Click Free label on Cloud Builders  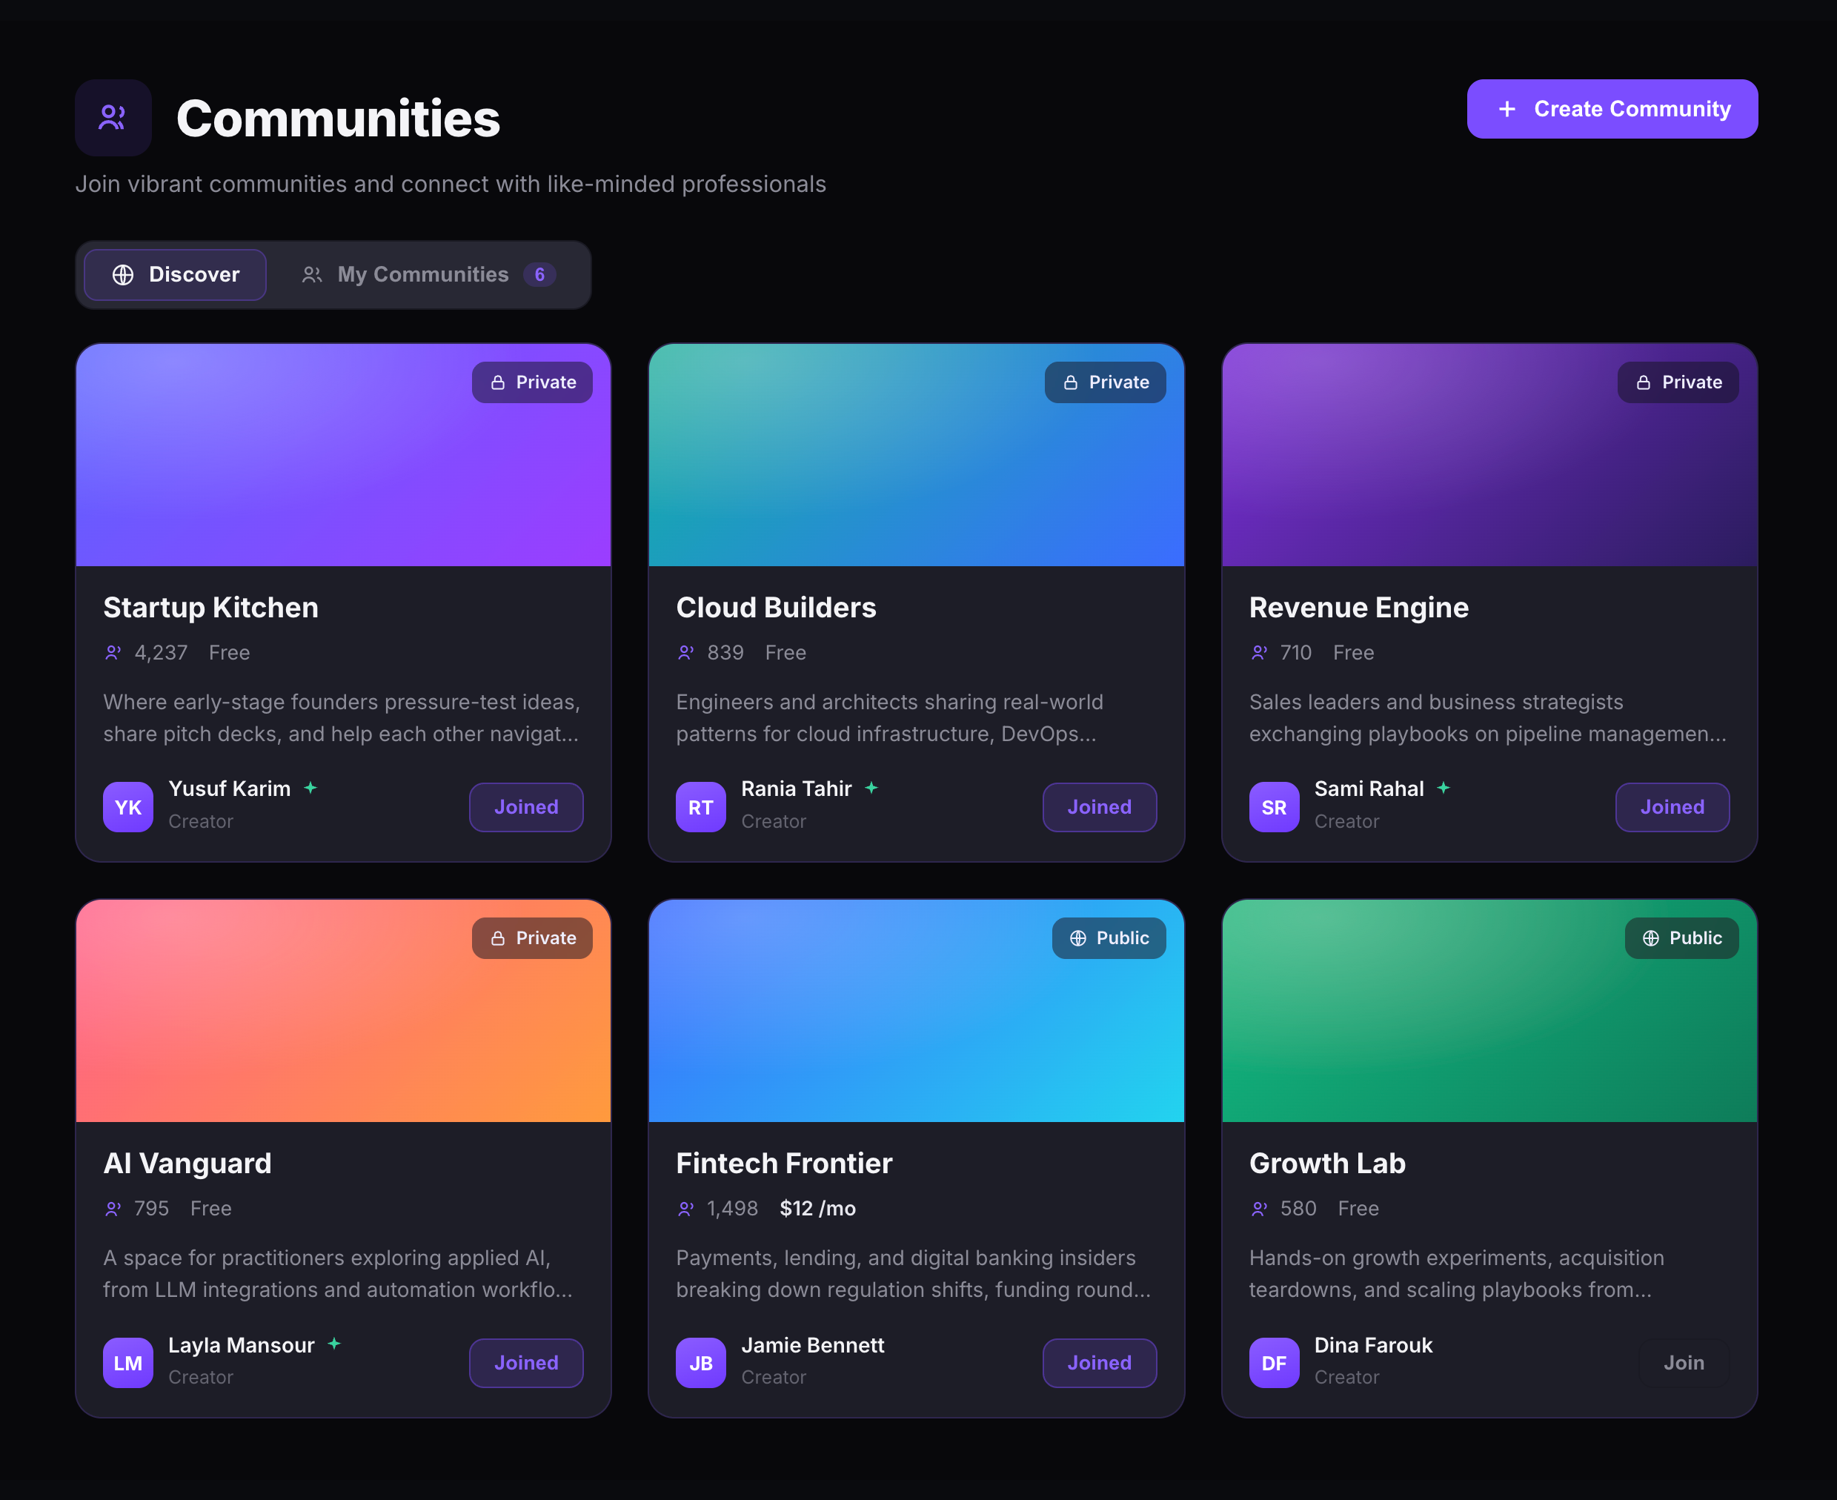pyautogui.click(x=785, y=652)
